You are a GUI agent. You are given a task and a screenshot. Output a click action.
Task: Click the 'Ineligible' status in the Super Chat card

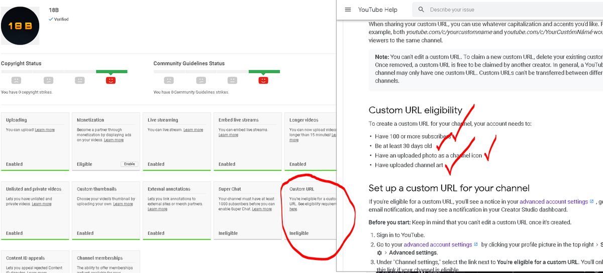click(228, 233)
